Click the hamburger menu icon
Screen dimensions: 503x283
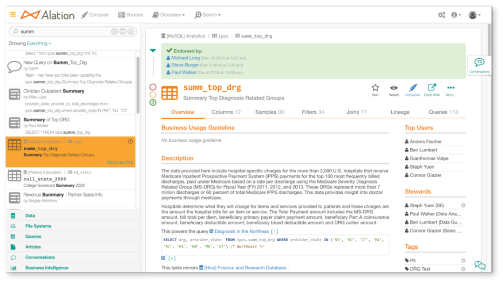[13, 14]
